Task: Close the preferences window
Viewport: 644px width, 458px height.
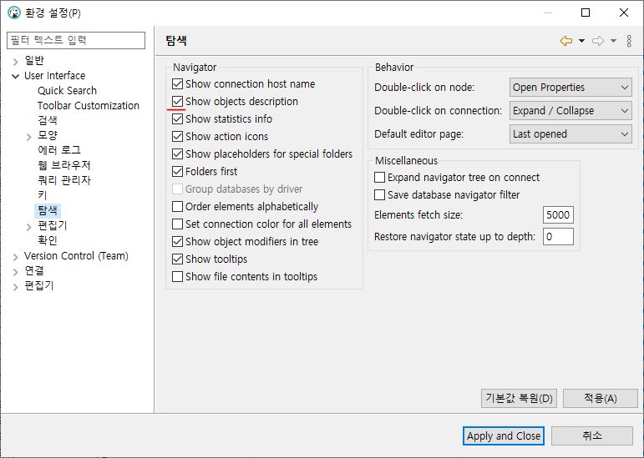Action: (x=624, y=13)
